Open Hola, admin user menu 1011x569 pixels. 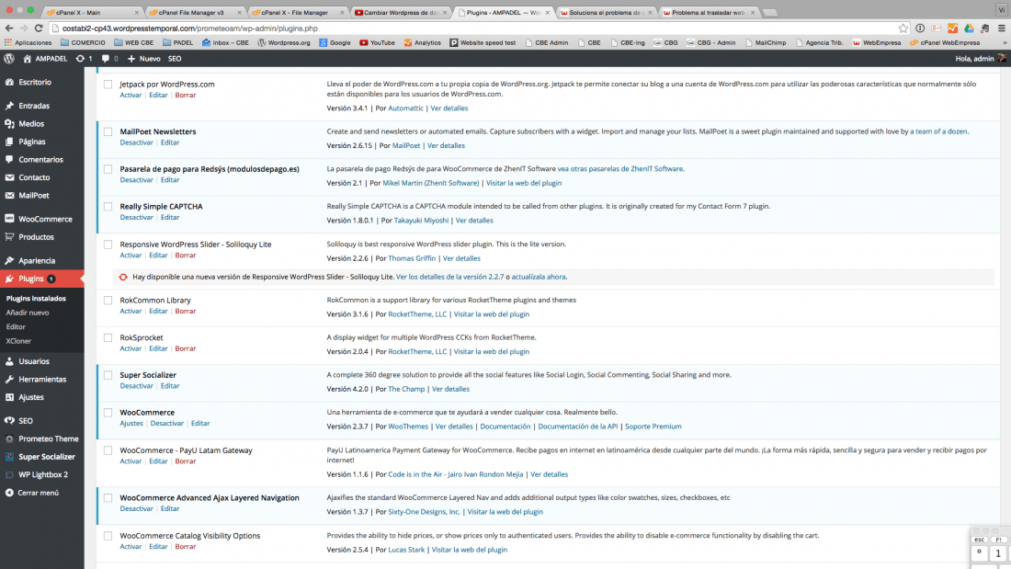[x=980, y=59]
